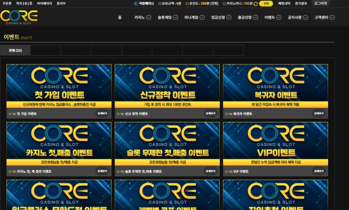This screenshot has width=349, height=210.
Task: Open the VIP이벤트 banner image
Action: pos(276,144)
